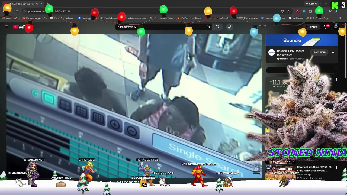Open the [TOMT][youtube vid bookmark
The image size is (347, 195).
[x=106, y=18]
